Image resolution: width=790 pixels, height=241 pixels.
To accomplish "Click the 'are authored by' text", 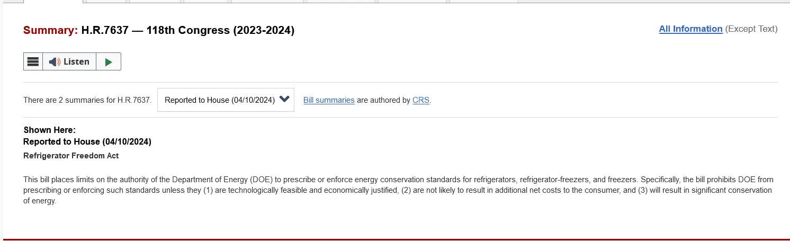I will (383, 100).
